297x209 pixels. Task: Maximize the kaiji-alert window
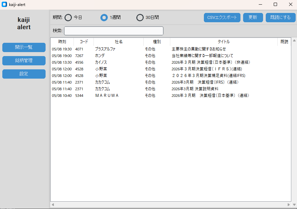click(x=275, y=4)
